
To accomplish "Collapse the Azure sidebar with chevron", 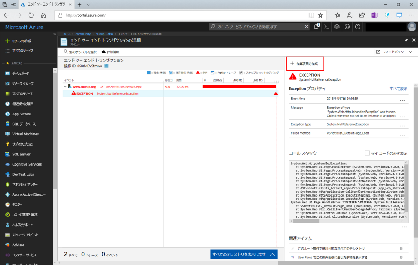I will [54, 34].
